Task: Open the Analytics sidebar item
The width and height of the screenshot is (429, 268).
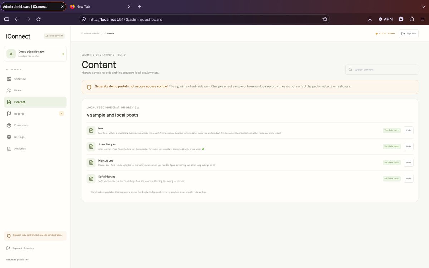Action: [x=35, y=149]
